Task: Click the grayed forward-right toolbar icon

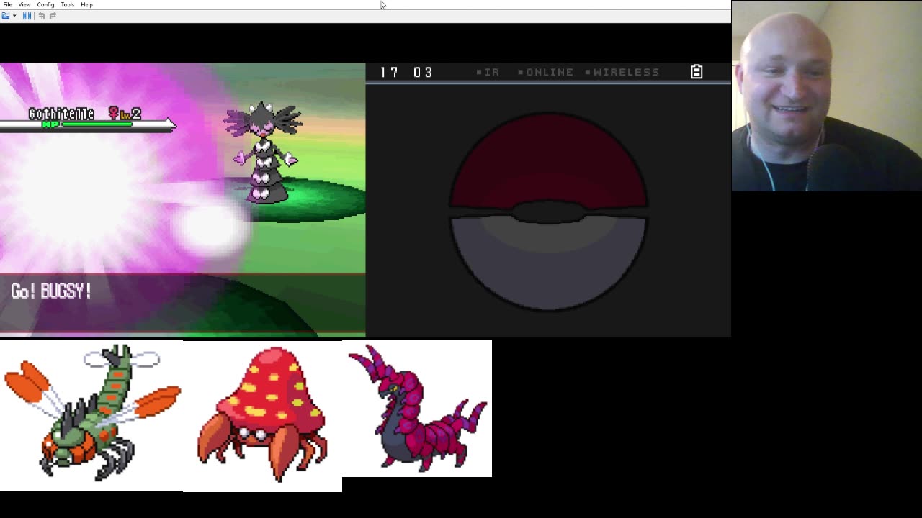Action: (x=53, y=16)
